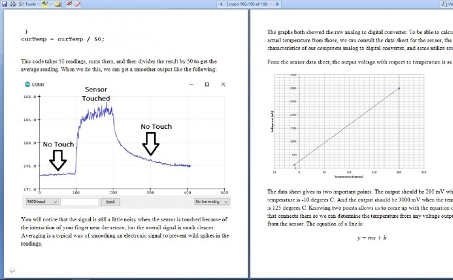Click the voltage versus temperature chart image
Image resolution: width=453 pixels, height=280 pixels.
(x=349, y=126)
